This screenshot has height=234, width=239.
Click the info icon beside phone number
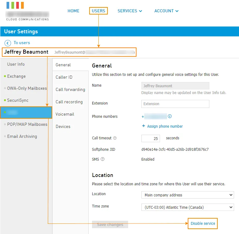(x=170, y=117)
